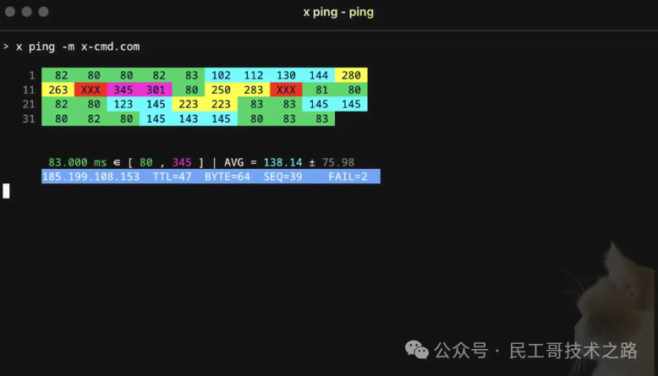This screenshot has width=658, height=376.
Task: Click the green maximize window button
Action: pyautogui.click(x=43, y=12)
